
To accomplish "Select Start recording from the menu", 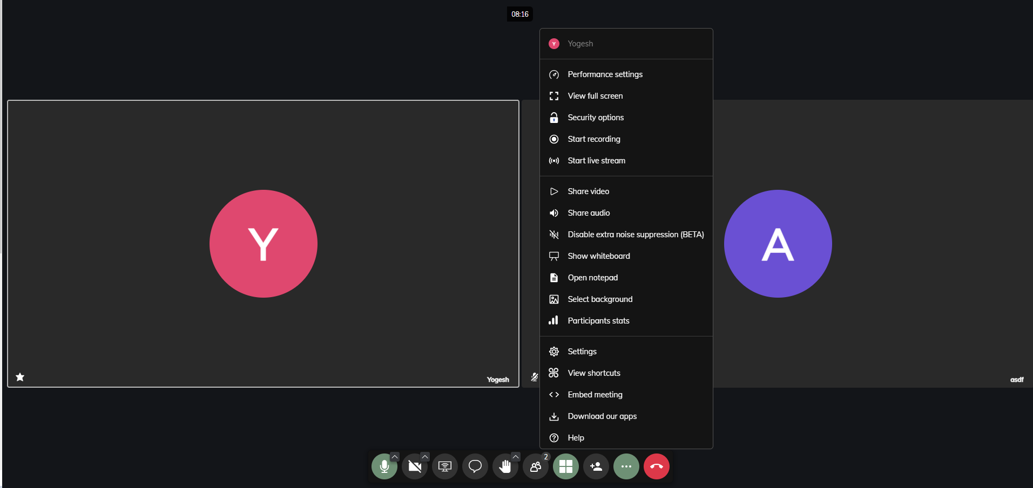I will [x=593, y=139].
